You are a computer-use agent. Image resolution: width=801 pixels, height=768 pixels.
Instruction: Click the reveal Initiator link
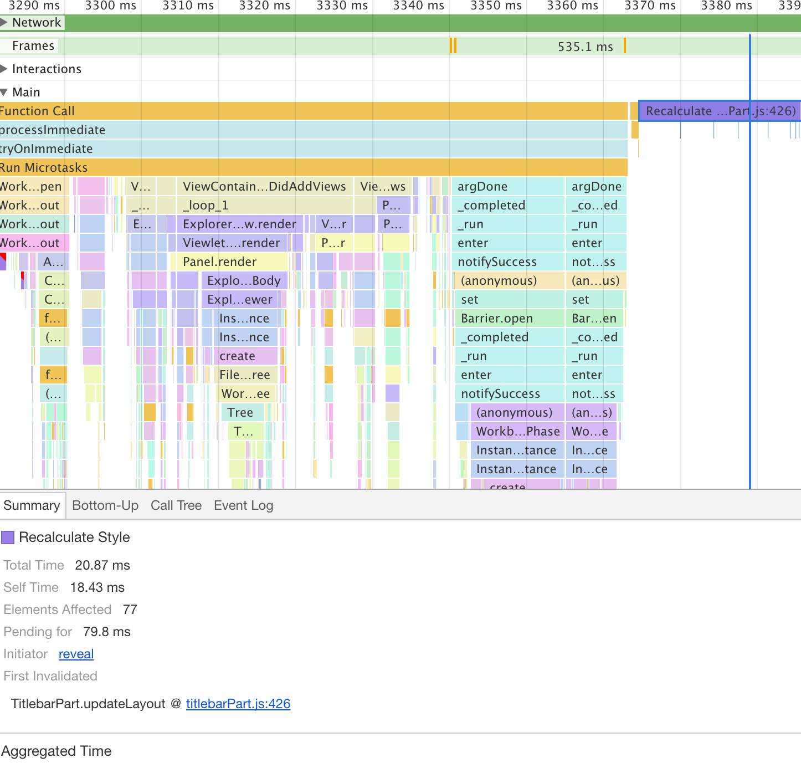(76, 654)
